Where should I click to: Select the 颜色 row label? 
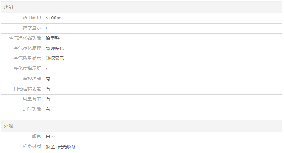click(37, 136)
